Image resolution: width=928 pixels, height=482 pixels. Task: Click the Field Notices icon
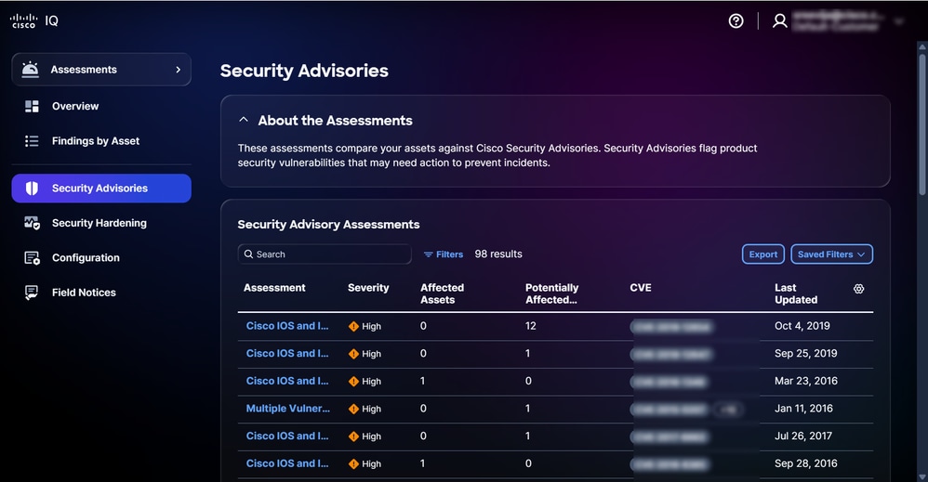32,293
